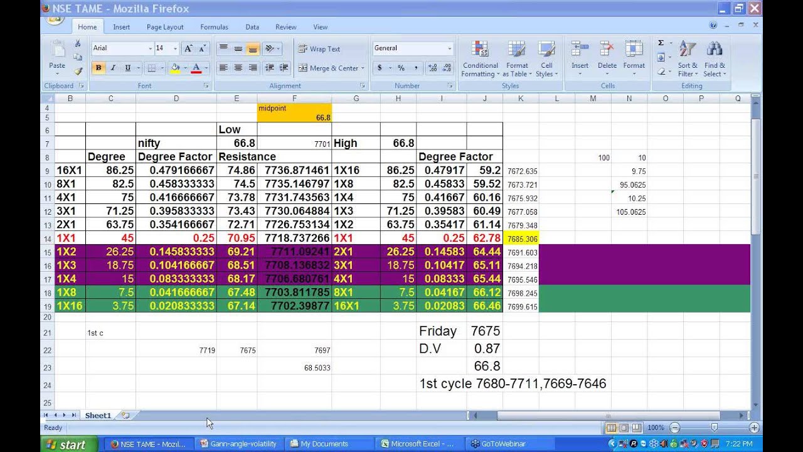Open the View tab
The height and width of the screenshot is (452, 803).
[321, 27]
